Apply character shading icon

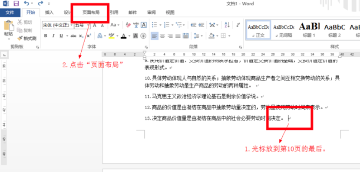pyautogui.click(x=135, y=36)
